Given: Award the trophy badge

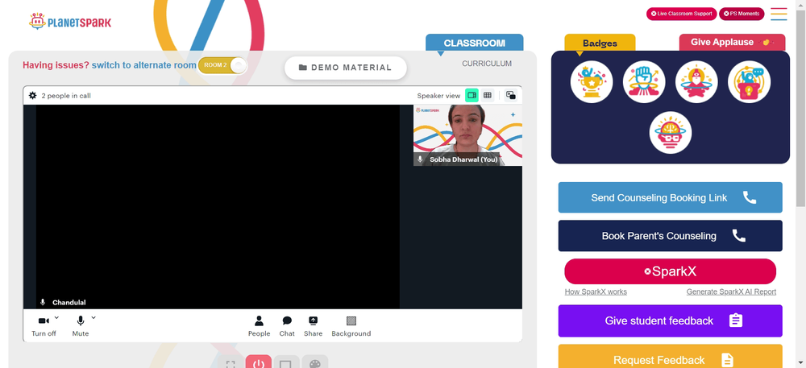Looking at the screenshot, I should pos(592,82).
